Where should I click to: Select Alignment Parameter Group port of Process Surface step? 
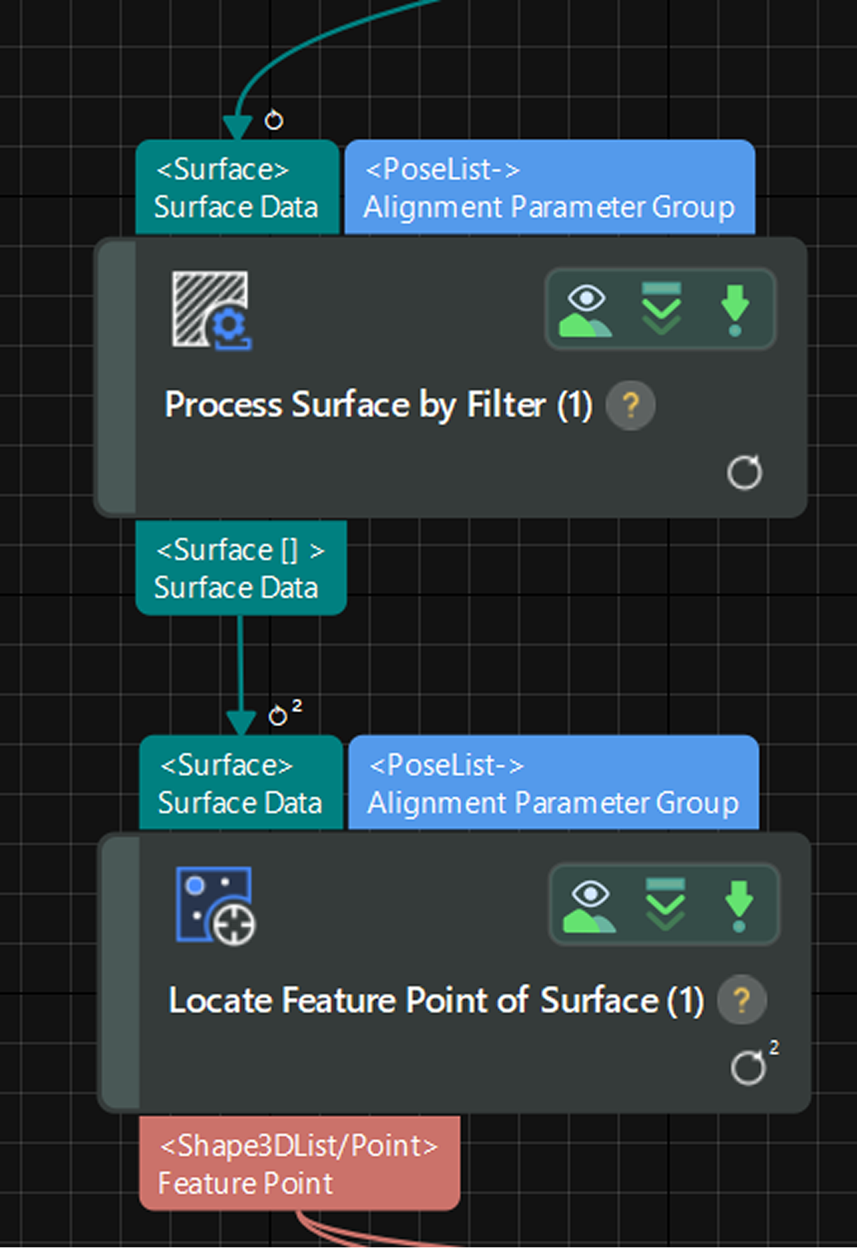click(x=549, y=188)
